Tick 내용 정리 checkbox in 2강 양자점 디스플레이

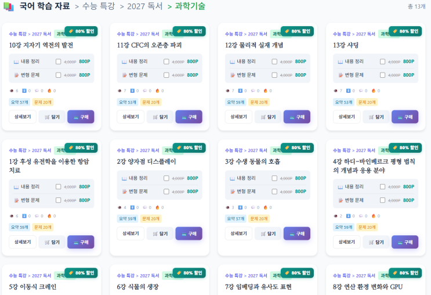click(166, 178)
